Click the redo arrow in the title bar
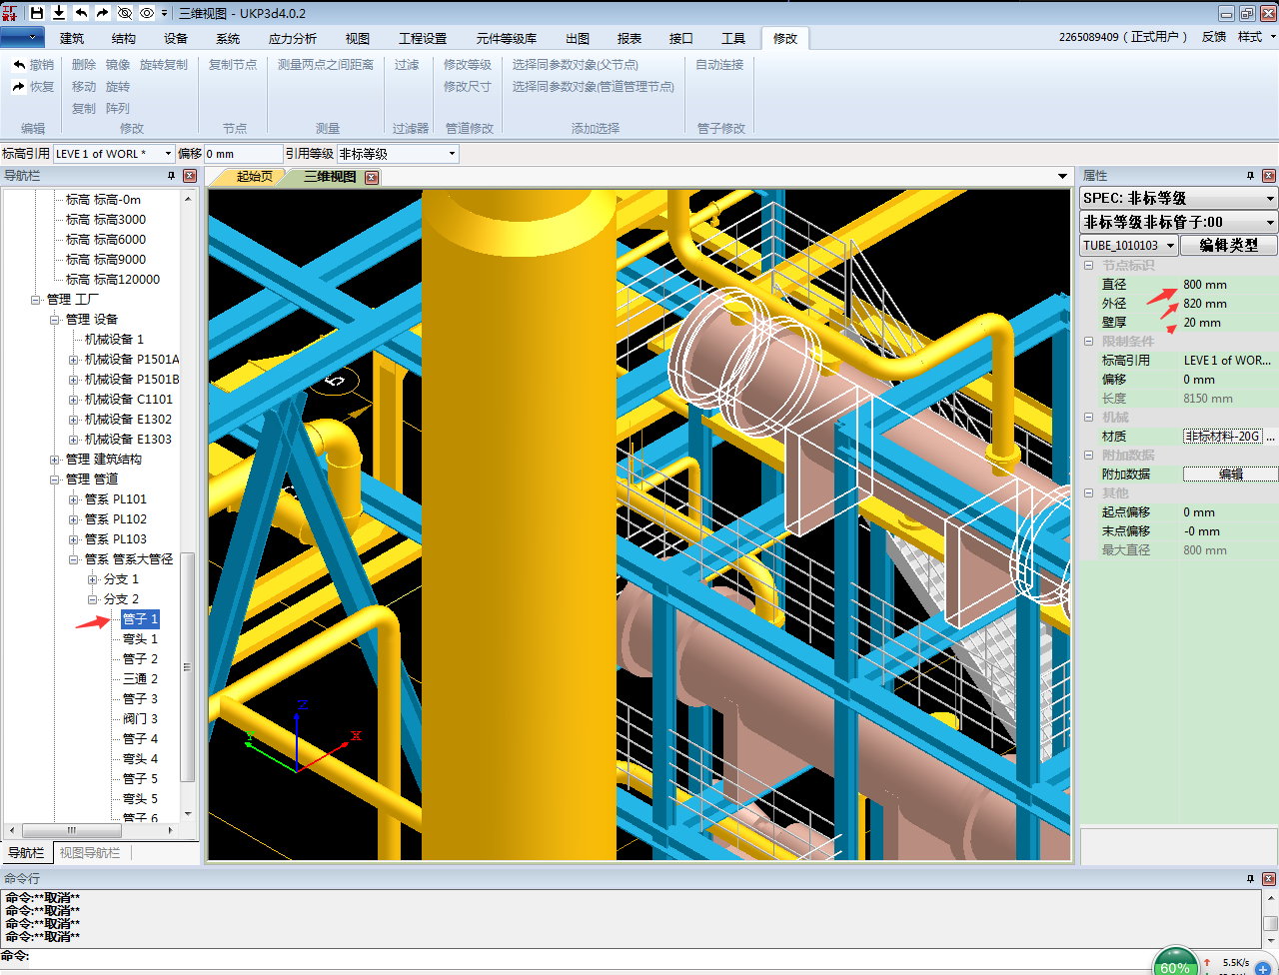The height and width of the screenshot is (975, 1279). coord(103,13)
